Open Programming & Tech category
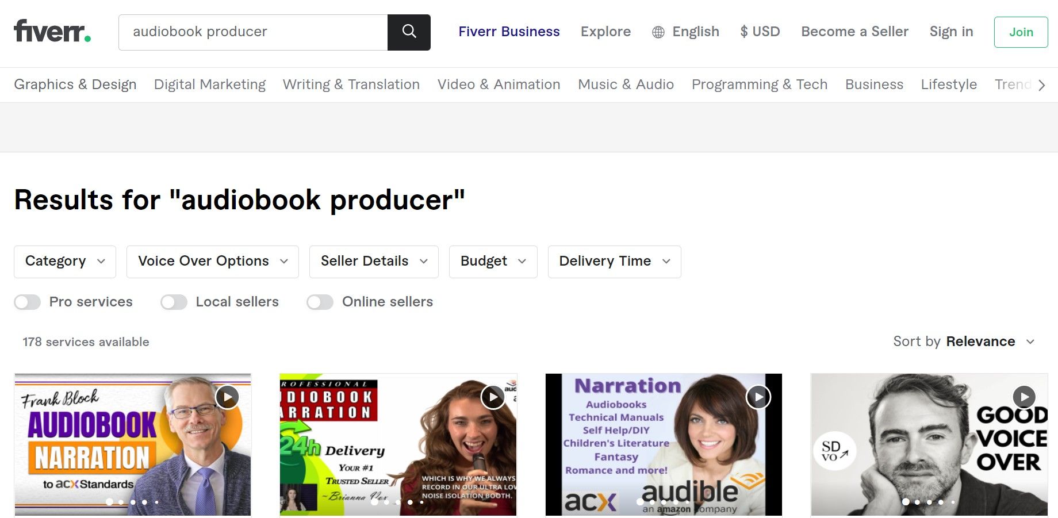This screenshot has height=518, width=1058. (760, 85)
